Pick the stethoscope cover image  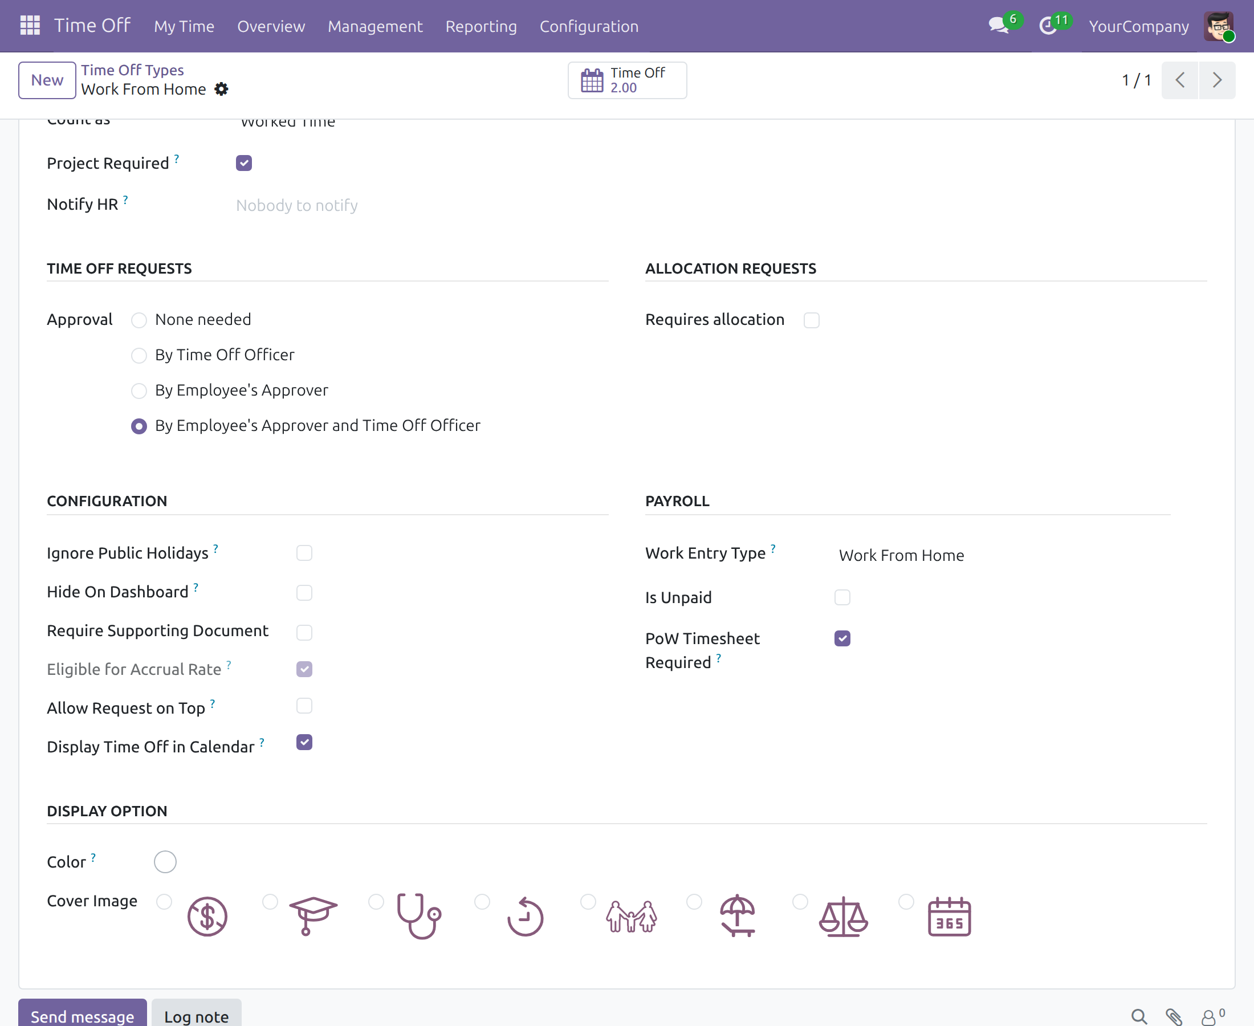pyautogui.click(x=419, y=916)
